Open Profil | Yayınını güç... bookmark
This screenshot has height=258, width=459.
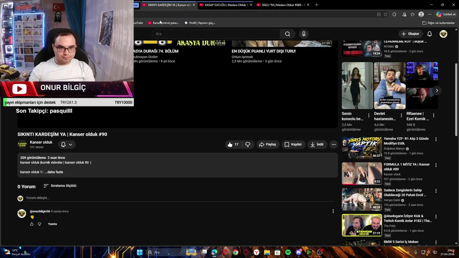point(200,23)
